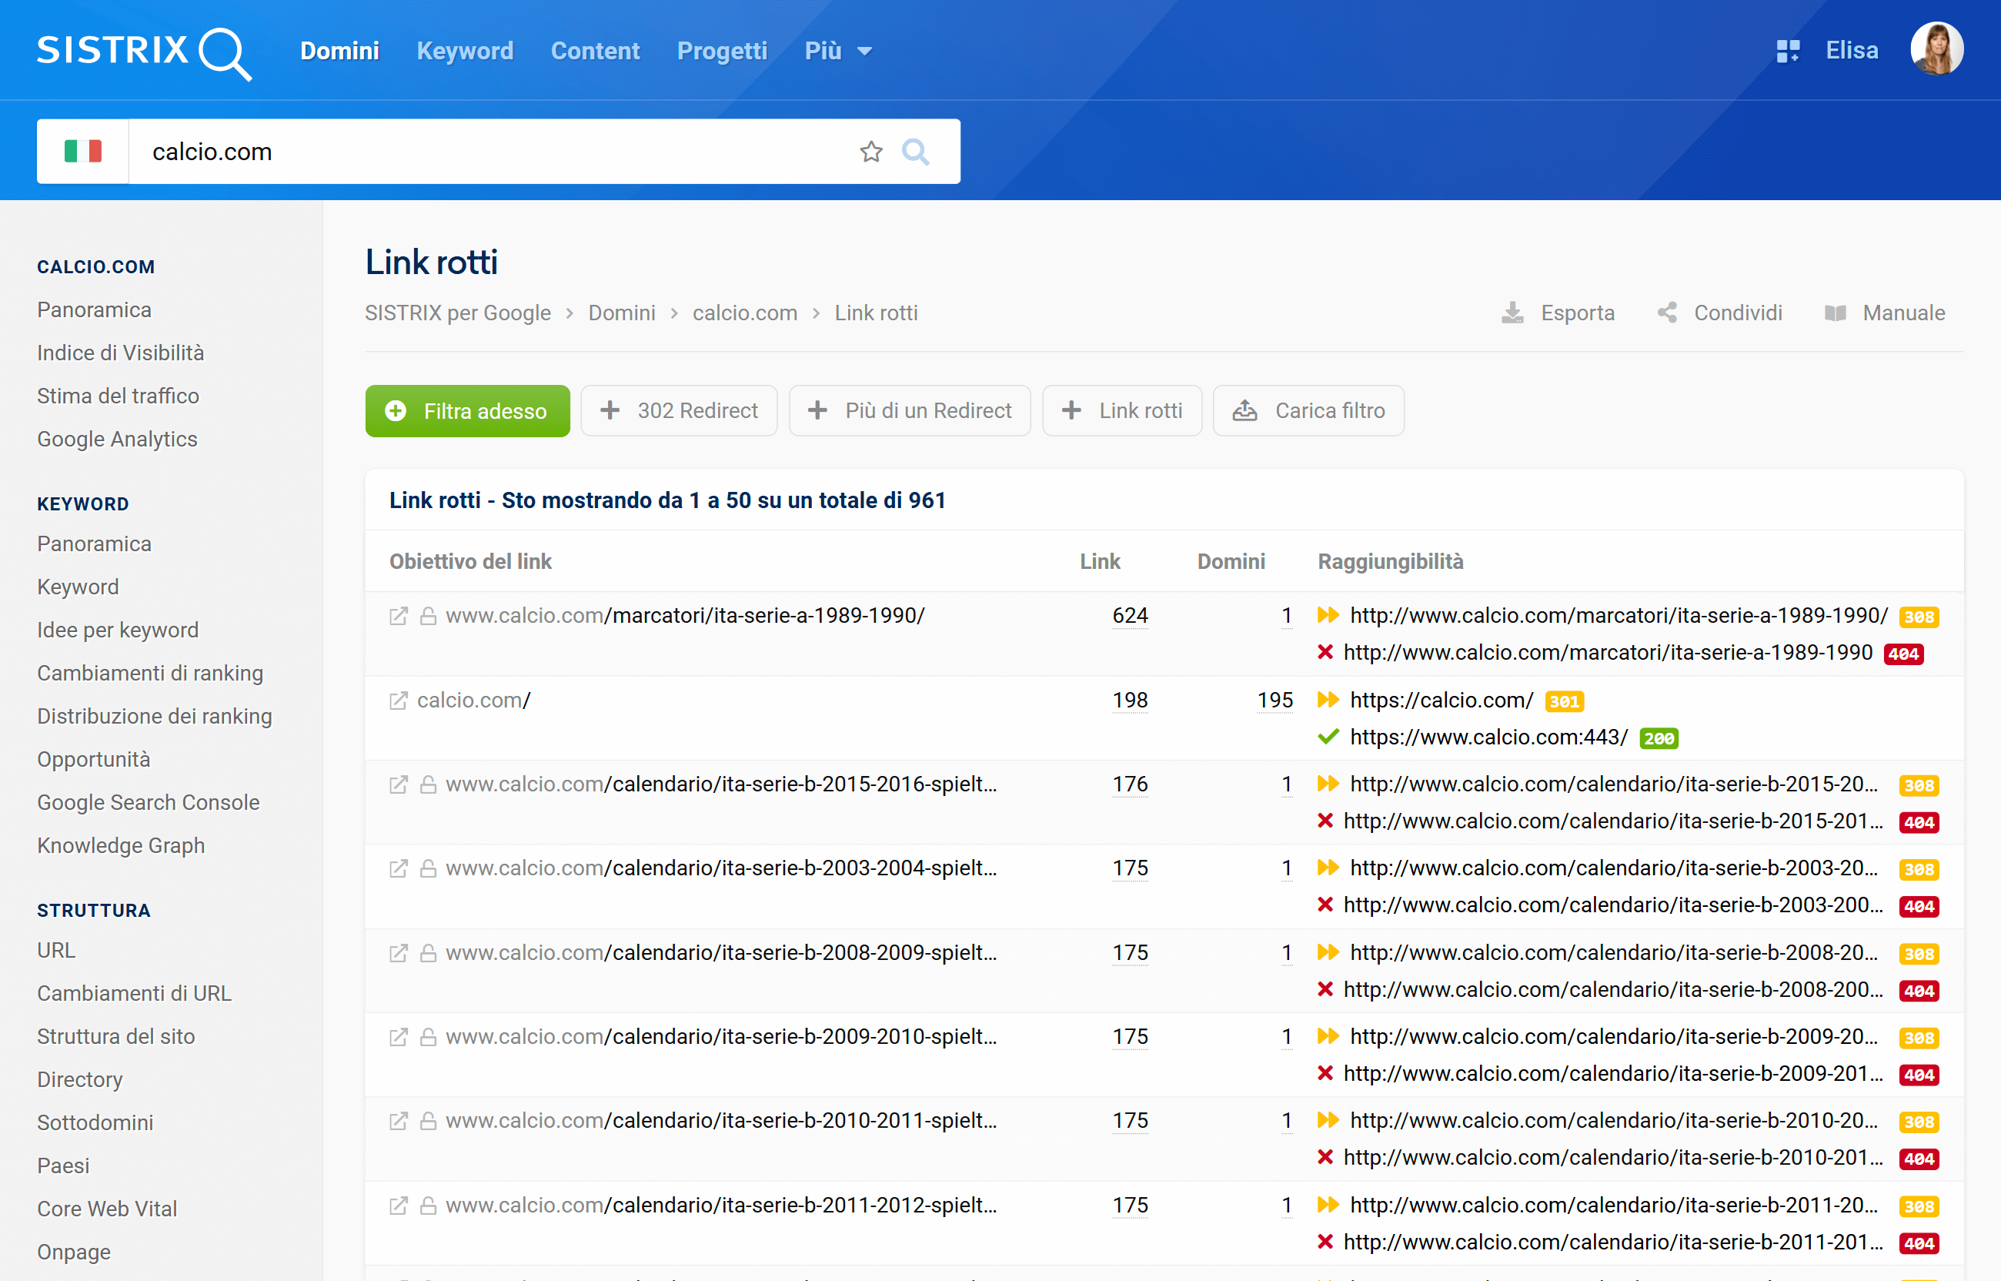Click the calcio.com search input field

click(x=490, y=152)
